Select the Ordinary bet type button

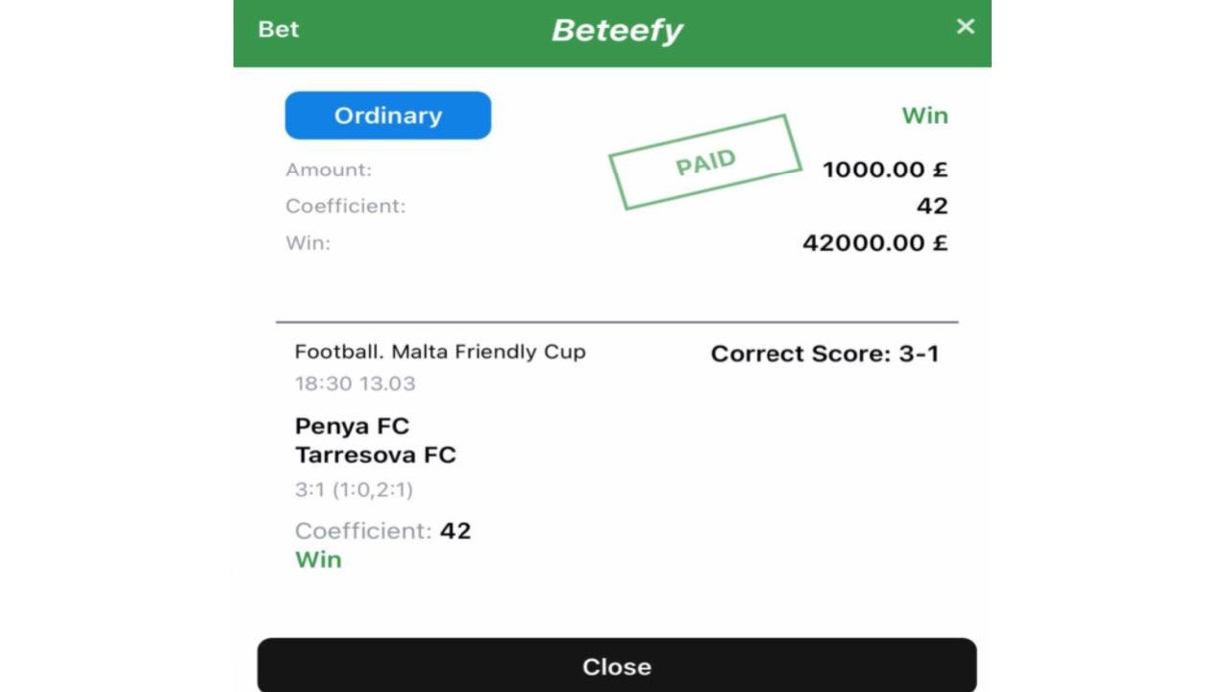point(388,115)
